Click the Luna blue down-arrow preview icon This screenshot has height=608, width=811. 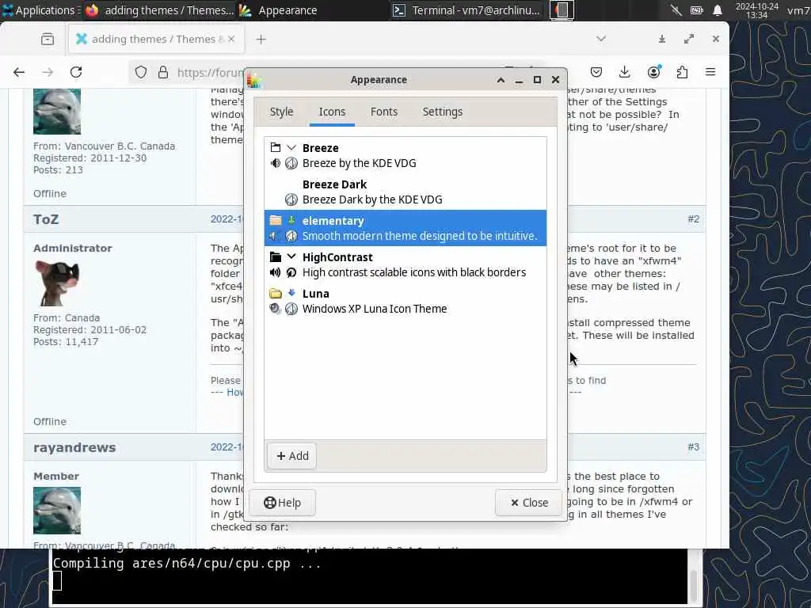tap(291, 293)
